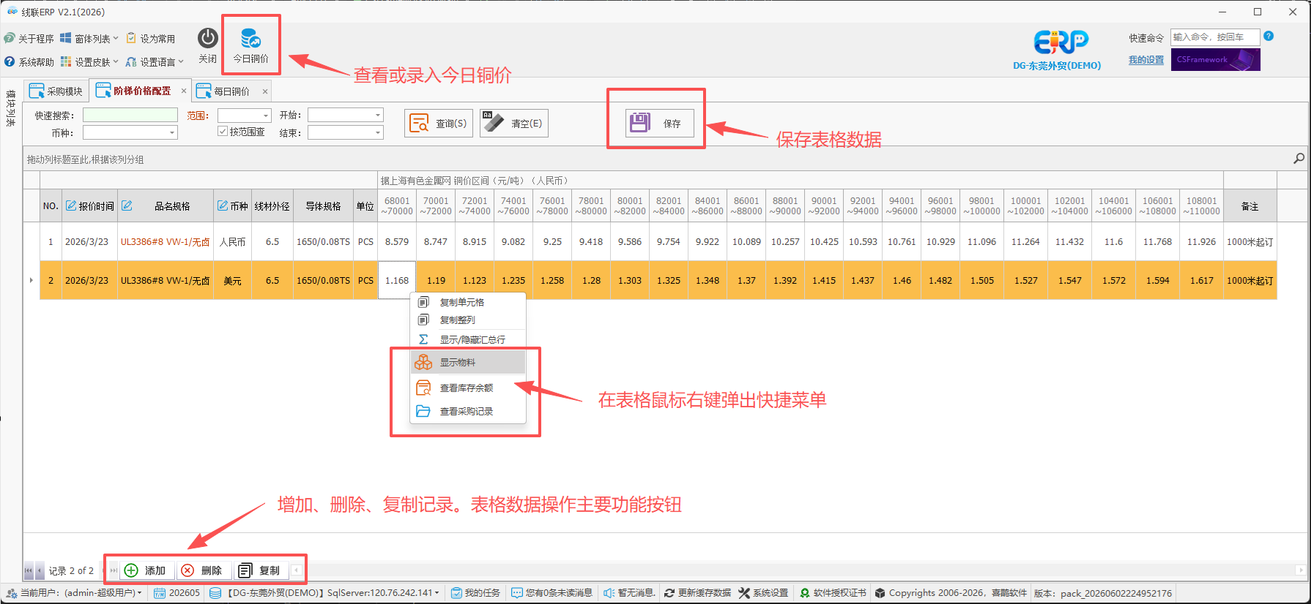The height and width of the screenshot is (604, 1311).
Task: Click 更新缓存数据 in status bar
Action: click(698, 593)
